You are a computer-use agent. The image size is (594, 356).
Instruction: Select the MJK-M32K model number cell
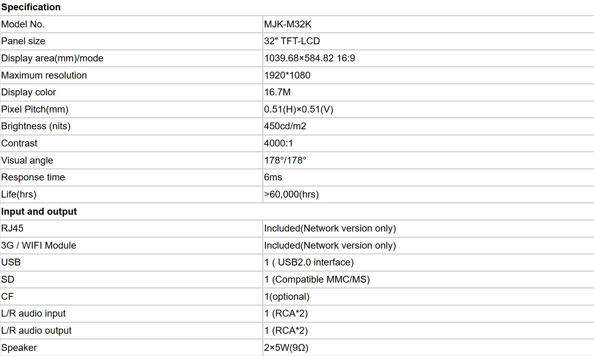point(288,24)
